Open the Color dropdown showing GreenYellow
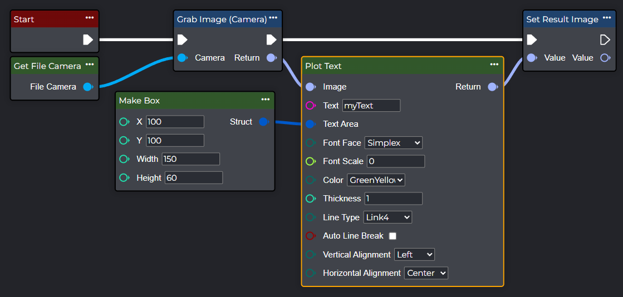This screenshot has height=297, width=623. click(376, 180)
